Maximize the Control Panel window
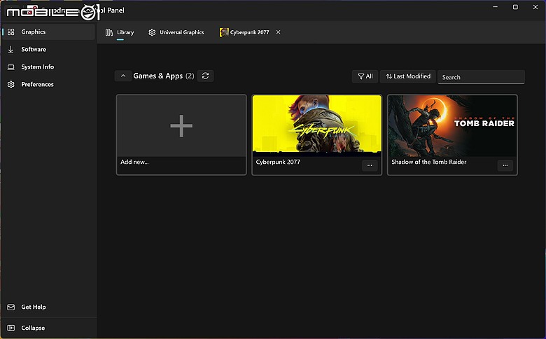 pos(515,7)
